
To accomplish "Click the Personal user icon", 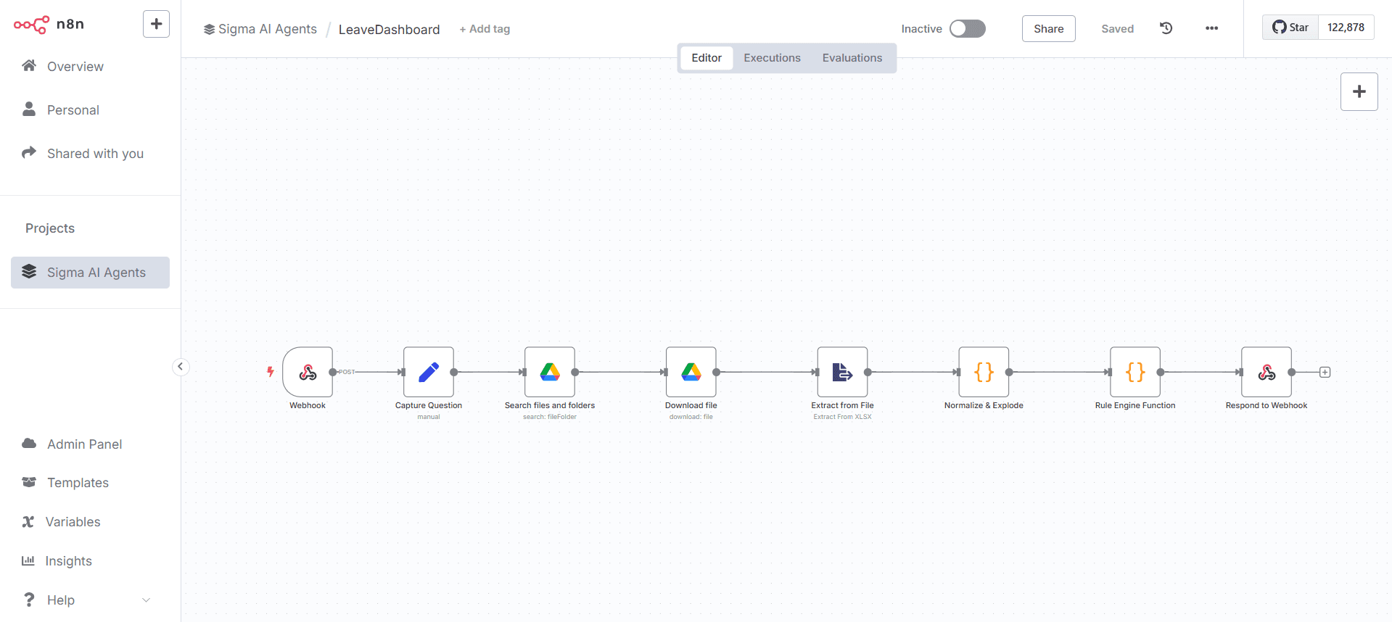I will [x=29, y=109].
